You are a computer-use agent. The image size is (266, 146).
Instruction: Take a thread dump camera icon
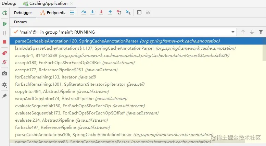tap(4, 73)
